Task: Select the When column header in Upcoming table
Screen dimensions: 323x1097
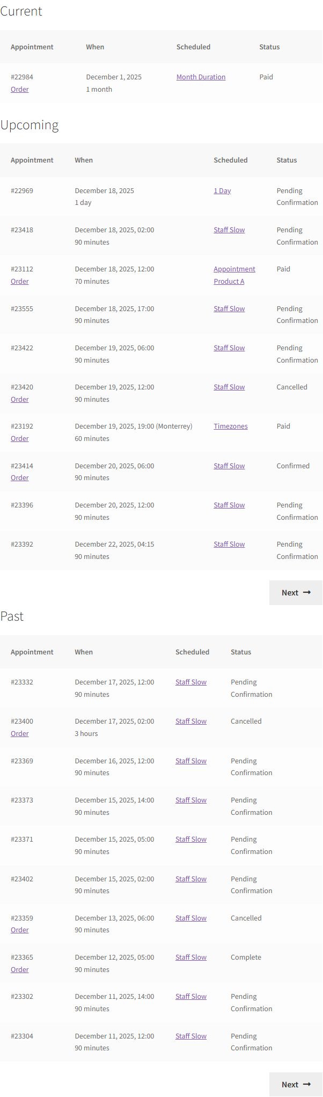Action: click(84, 160)
